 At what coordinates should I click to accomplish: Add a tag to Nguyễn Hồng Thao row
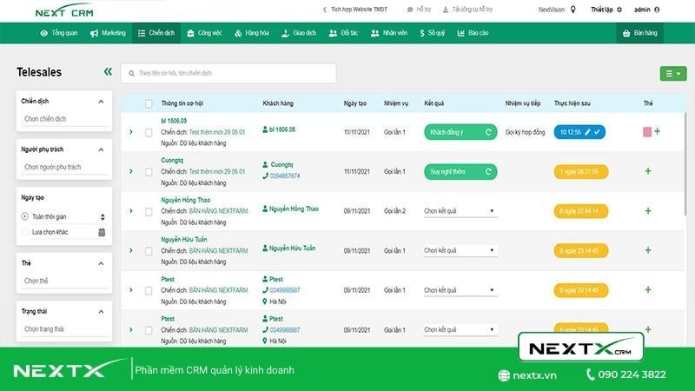(x=648, y=211)
